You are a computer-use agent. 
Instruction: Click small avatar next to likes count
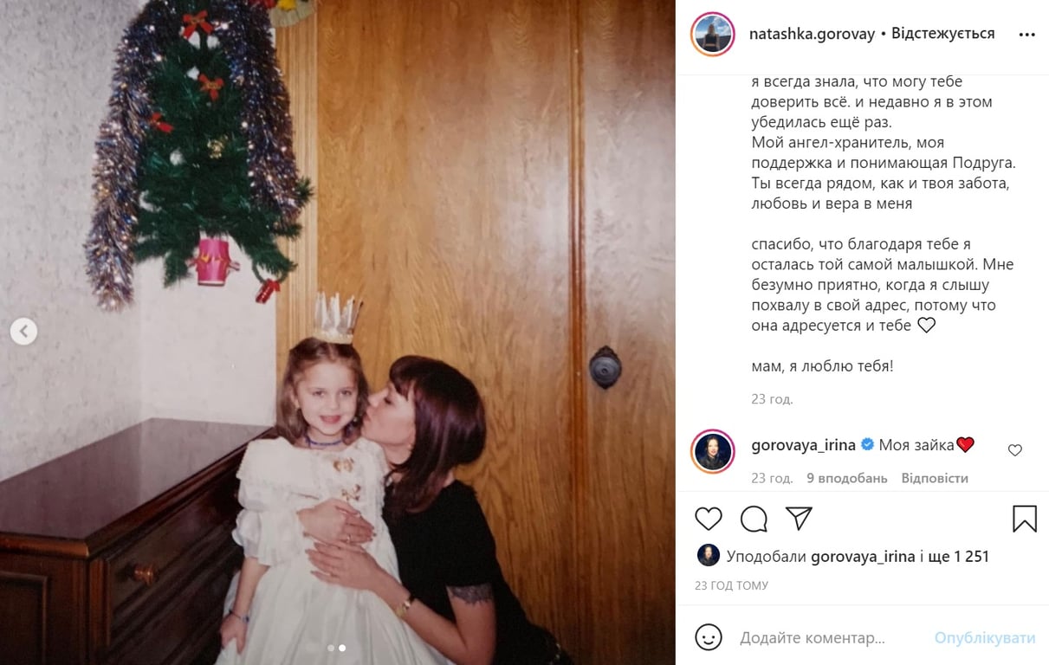[x=708, y=556]
